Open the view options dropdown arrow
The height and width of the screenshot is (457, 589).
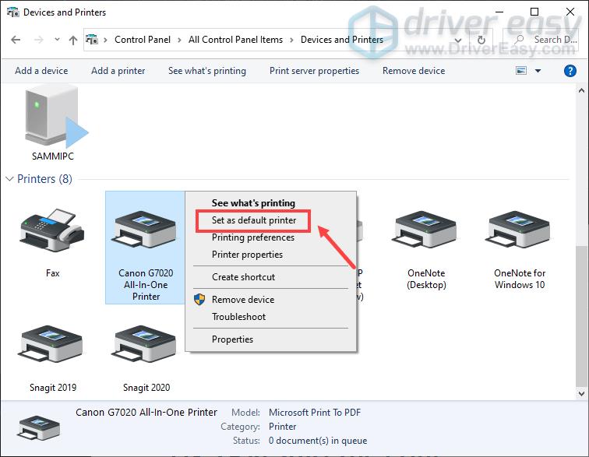(x=538, y=71)
